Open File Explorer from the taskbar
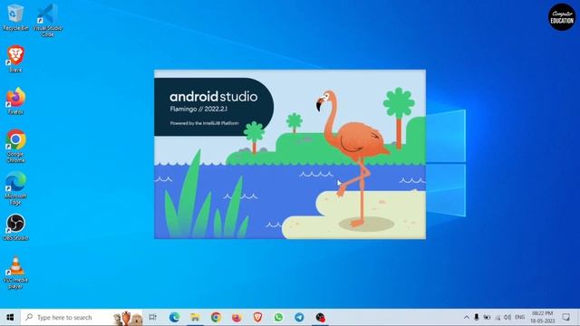 pyautogui.click(x=195, y=317)
